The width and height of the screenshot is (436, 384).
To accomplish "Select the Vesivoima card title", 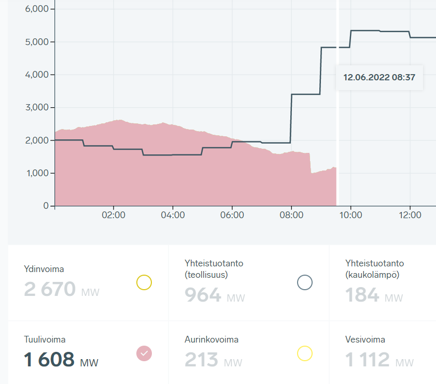I will tap(365, 339).
